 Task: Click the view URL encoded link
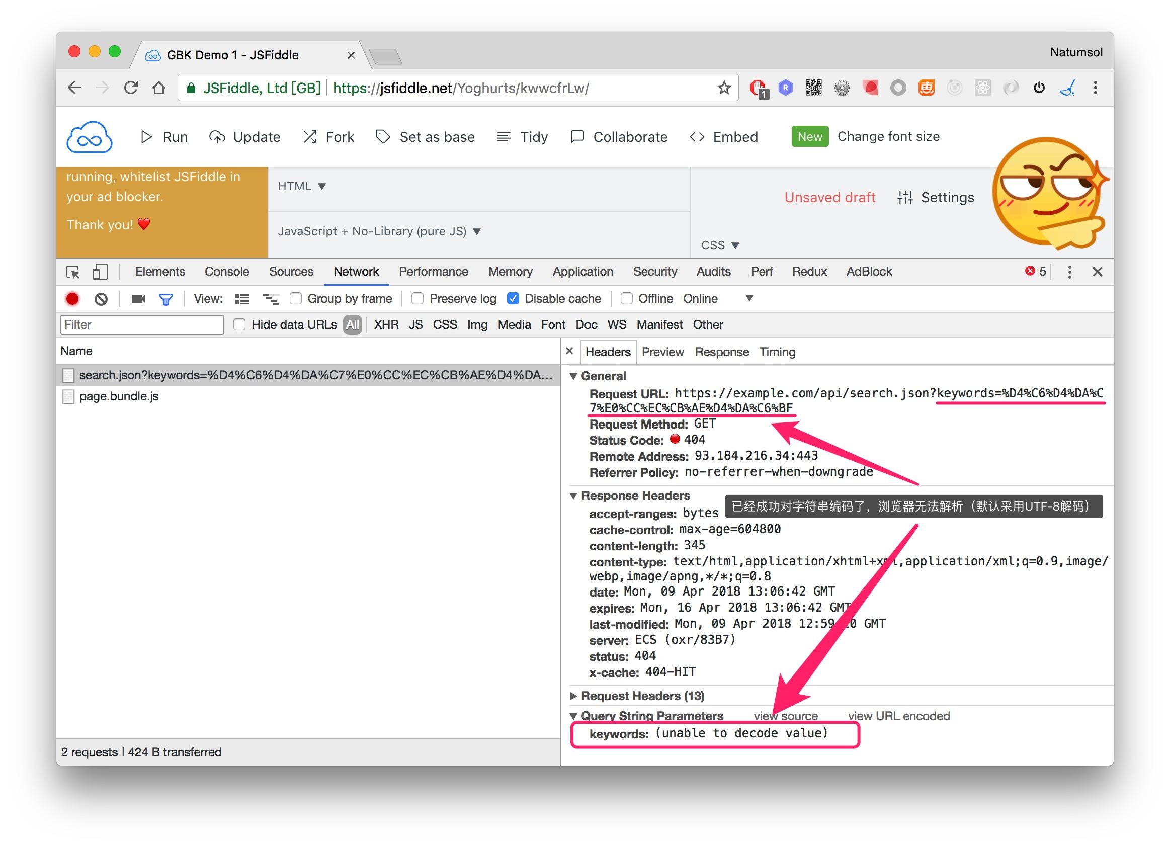pyautogui.click(x=898, y=716)
